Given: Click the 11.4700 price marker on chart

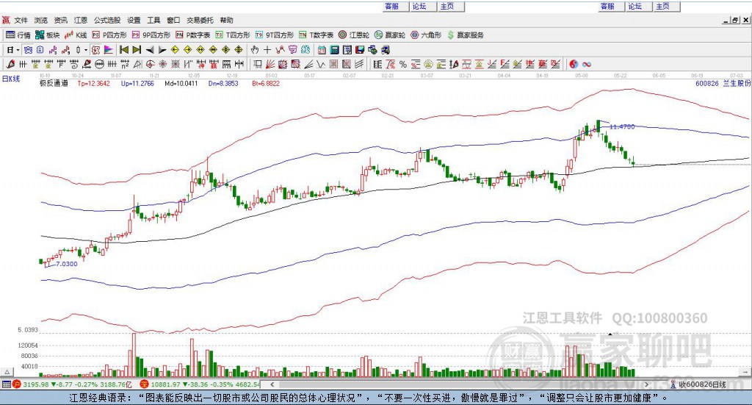Looking at the screenshot, I should [622, 126].
